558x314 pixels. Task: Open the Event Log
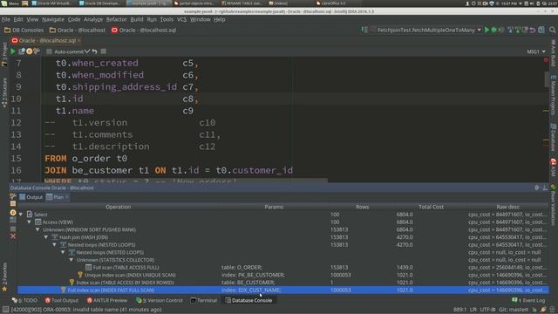(528, 300)
